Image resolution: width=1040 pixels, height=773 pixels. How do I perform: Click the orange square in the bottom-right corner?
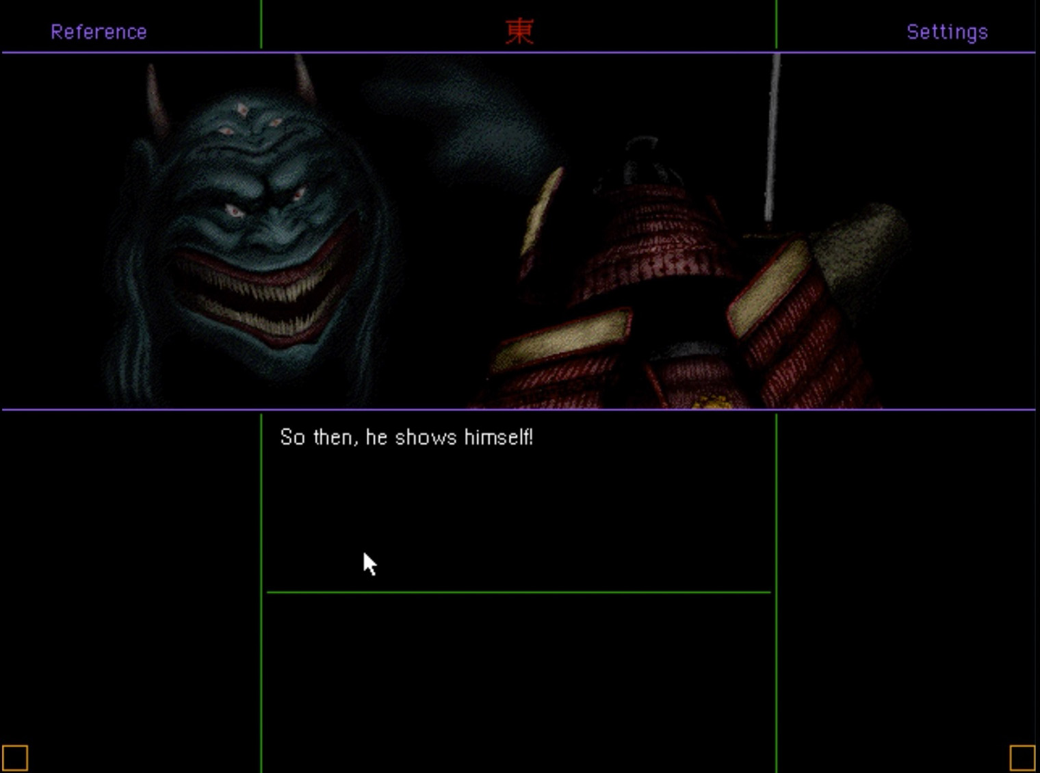tap(1023, 758)
